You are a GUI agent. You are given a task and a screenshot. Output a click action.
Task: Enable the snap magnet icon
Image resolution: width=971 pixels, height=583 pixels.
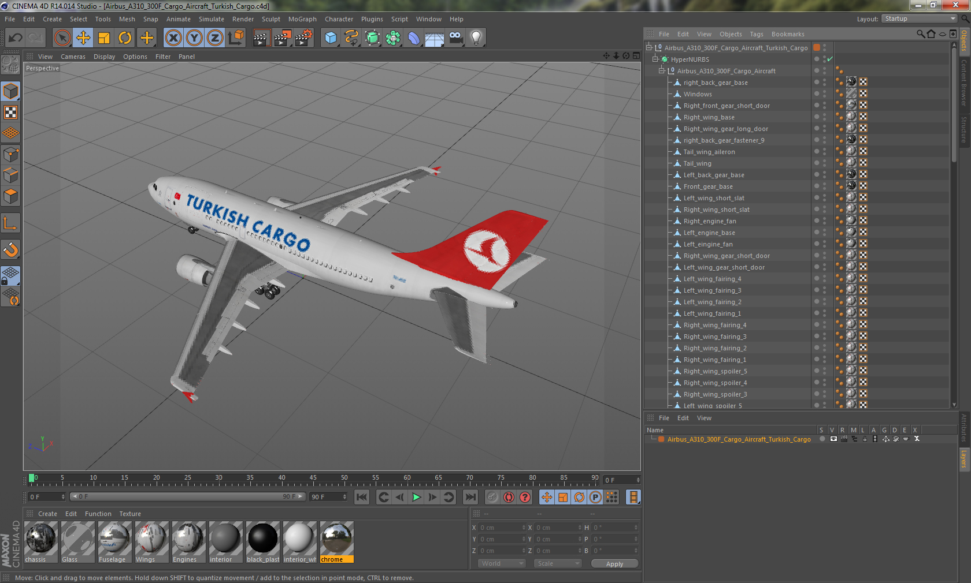(11, 249)
